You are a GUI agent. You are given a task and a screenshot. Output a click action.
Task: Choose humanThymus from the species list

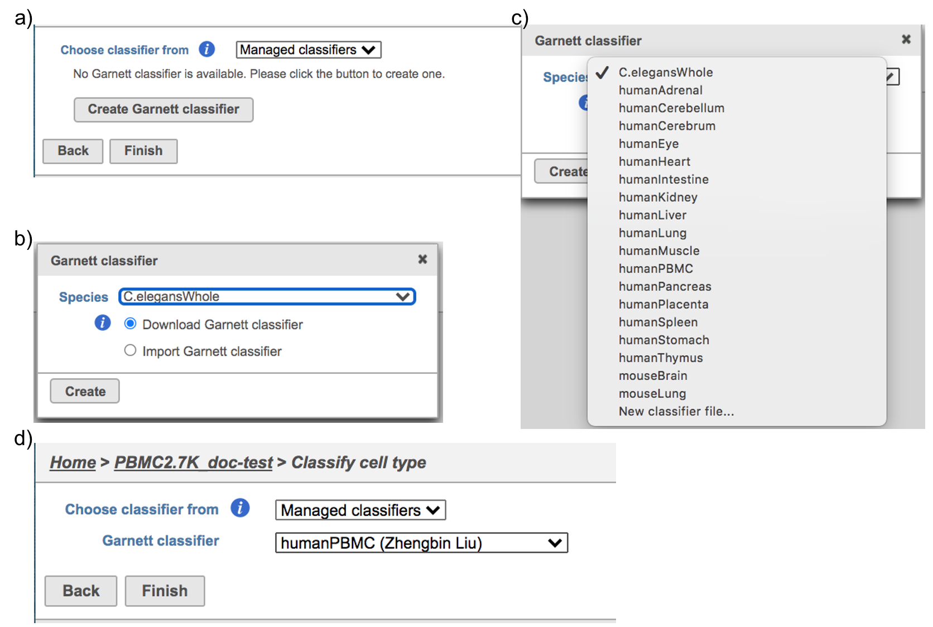660,358
